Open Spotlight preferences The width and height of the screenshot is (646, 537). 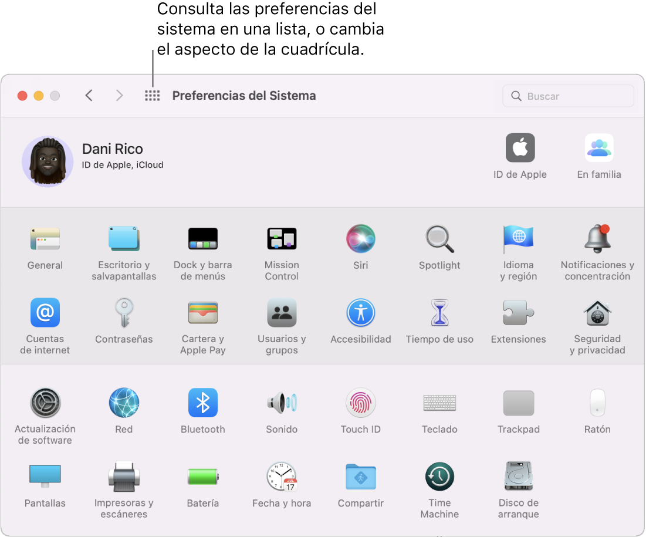click(439, 239)
